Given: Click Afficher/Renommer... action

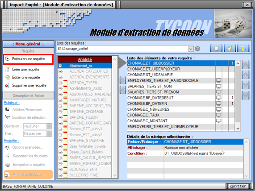Looking at the screenshot, I should pyautogui.click(x=29, y=110).
